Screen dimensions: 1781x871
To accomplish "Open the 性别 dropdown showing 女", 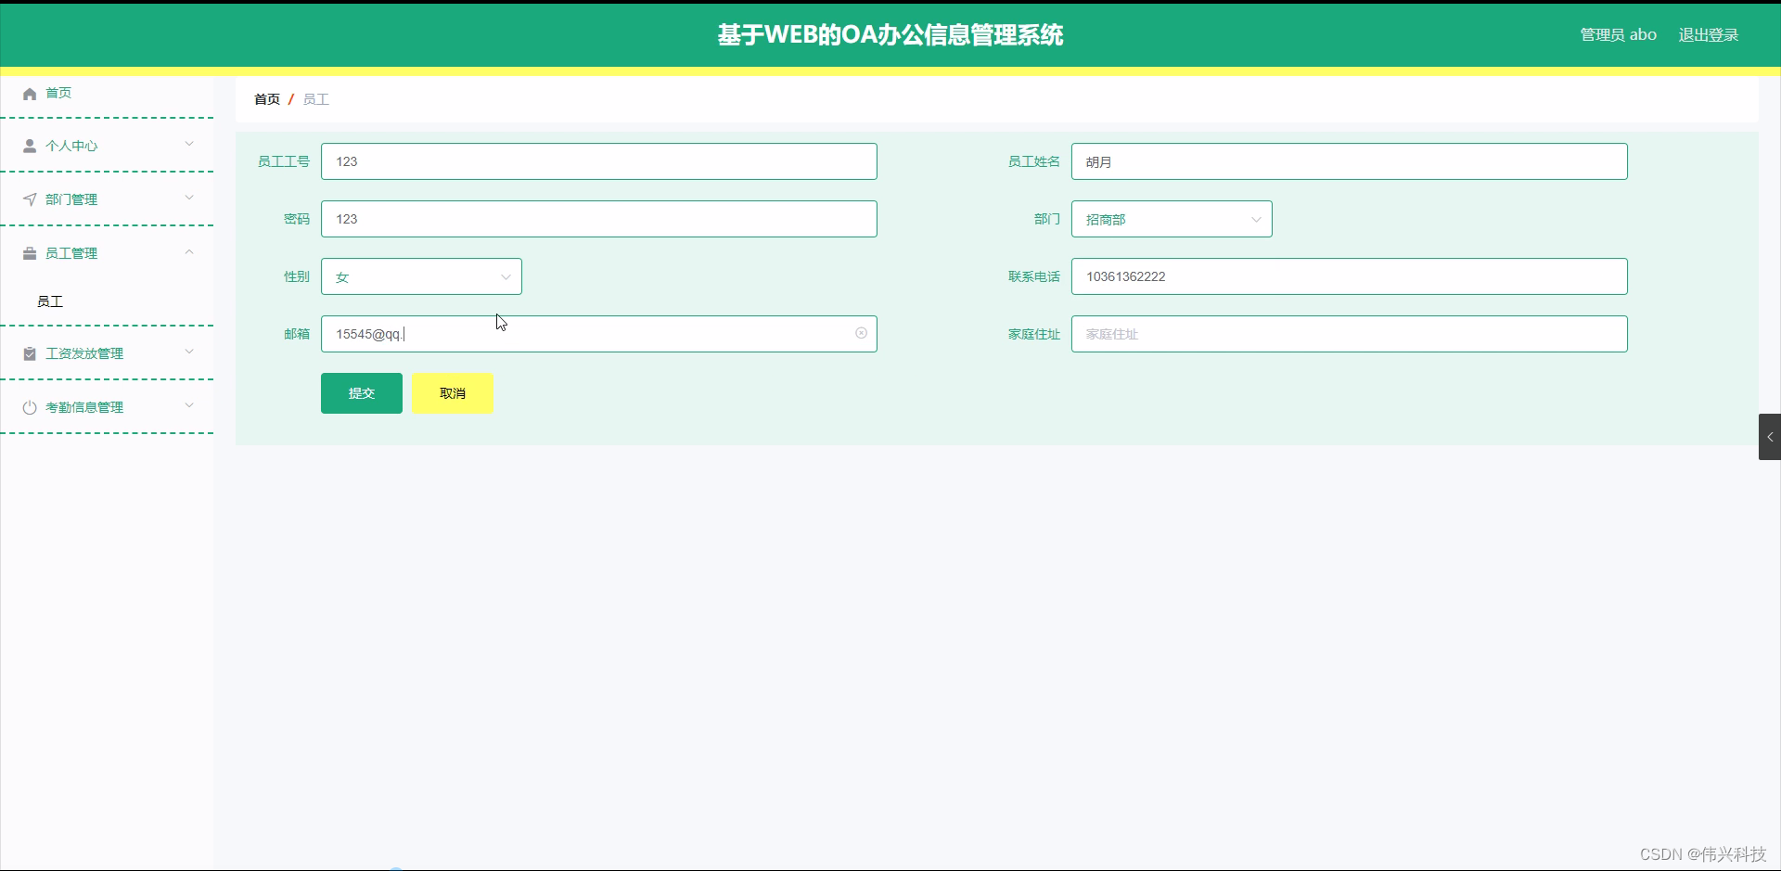I will [420, 275].
